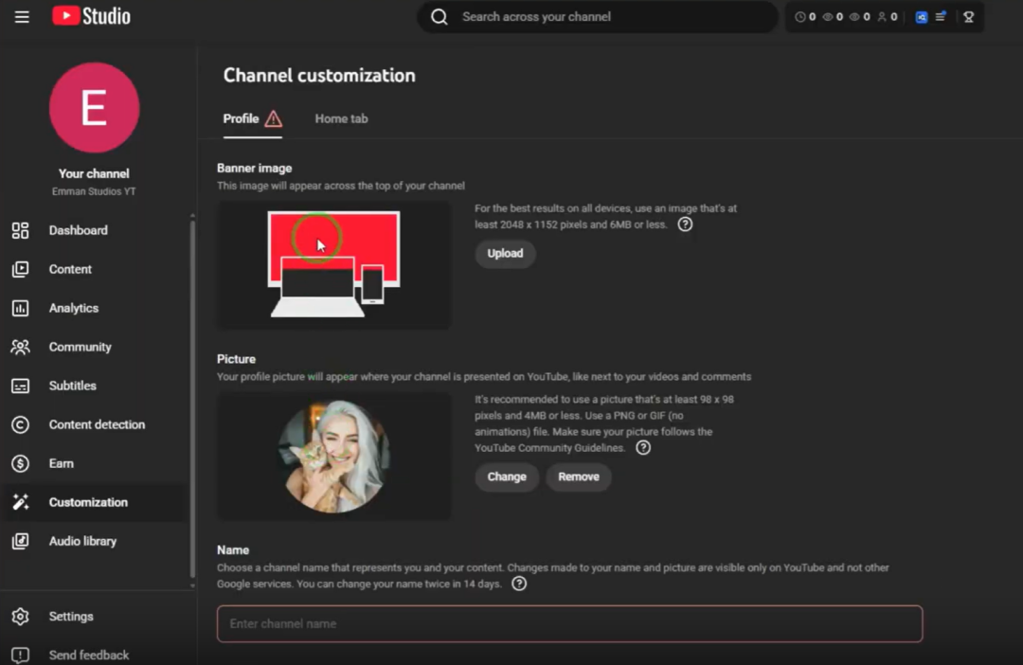Viewport: 1023px width, 665px height.
Task: Open the Community page
Action: 80,347
